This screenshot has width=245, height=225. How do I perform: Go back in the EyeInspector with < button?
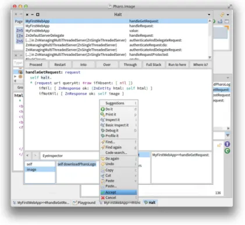27,156
